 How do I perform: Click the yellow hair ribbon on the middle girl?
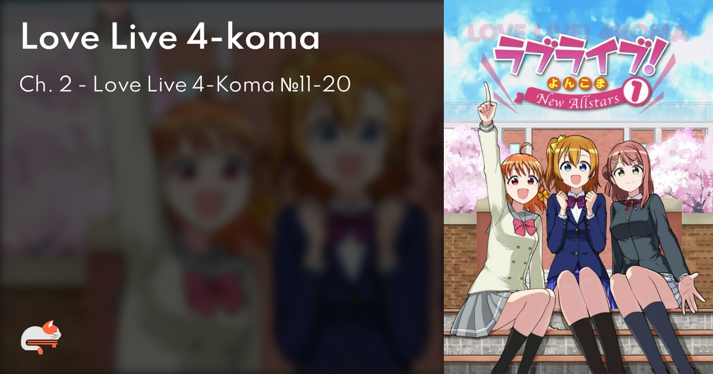[559, 139]
